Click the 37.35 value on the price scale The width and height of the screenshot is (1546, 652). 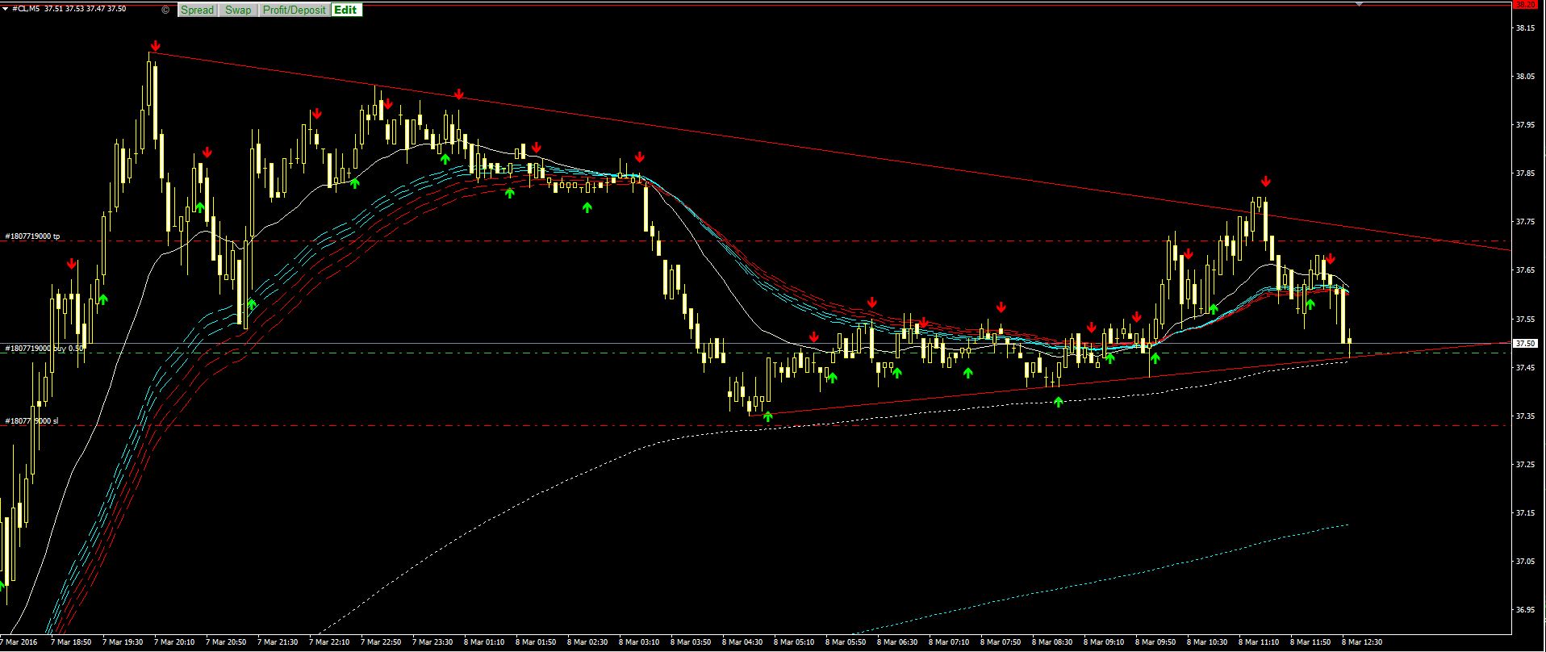pos(1525,416)
